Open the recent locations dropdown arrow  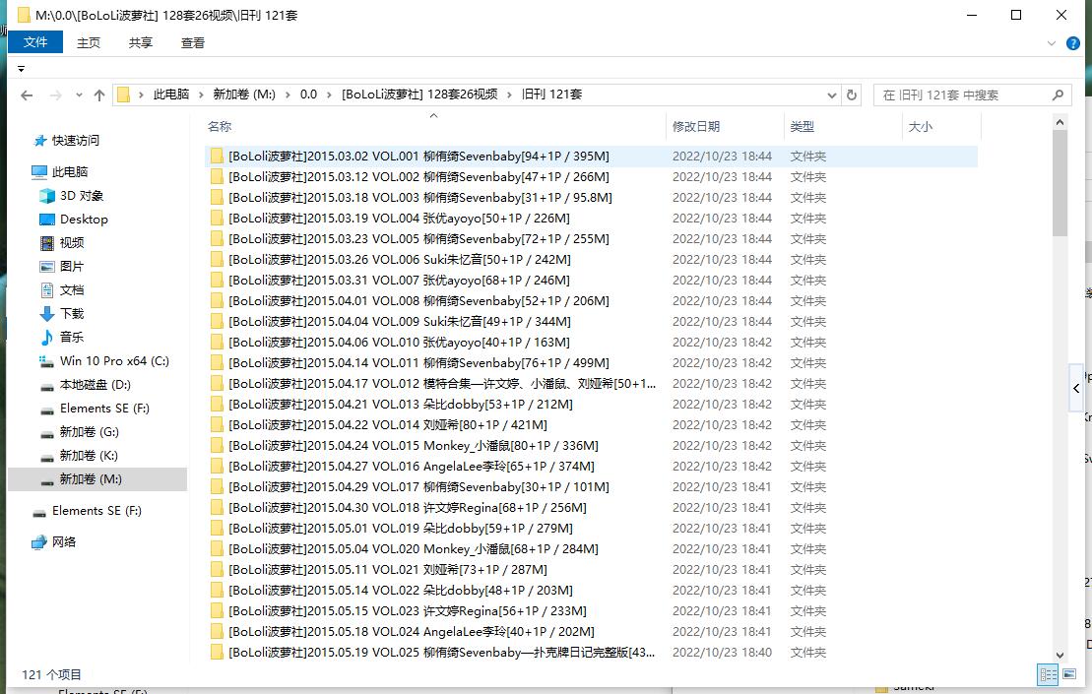tap(79, 95)
